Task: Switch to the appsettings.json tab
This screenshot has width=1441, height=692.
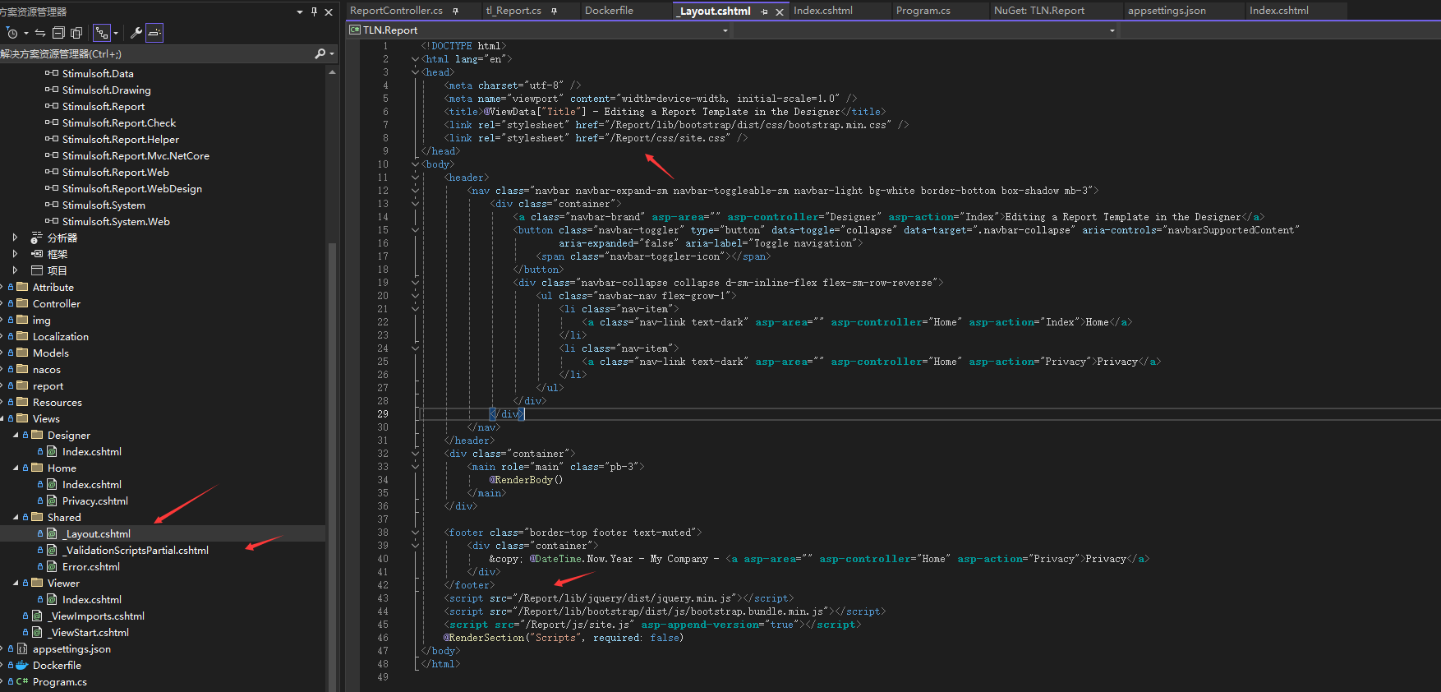Action: [1167, 11]
